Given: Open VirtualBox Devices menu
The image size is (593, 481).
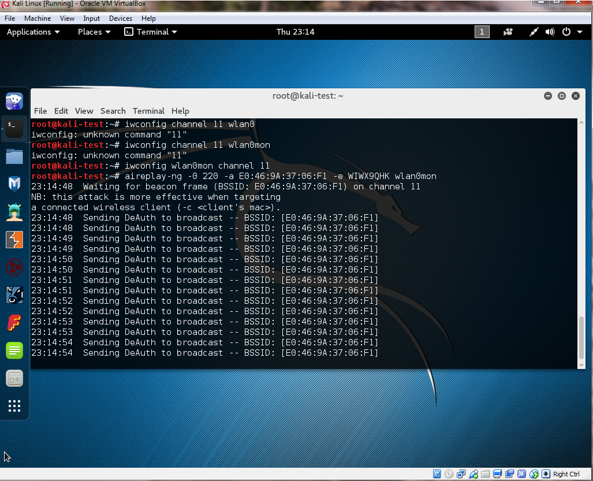Looking at the screenshot, I should [121, 18].
